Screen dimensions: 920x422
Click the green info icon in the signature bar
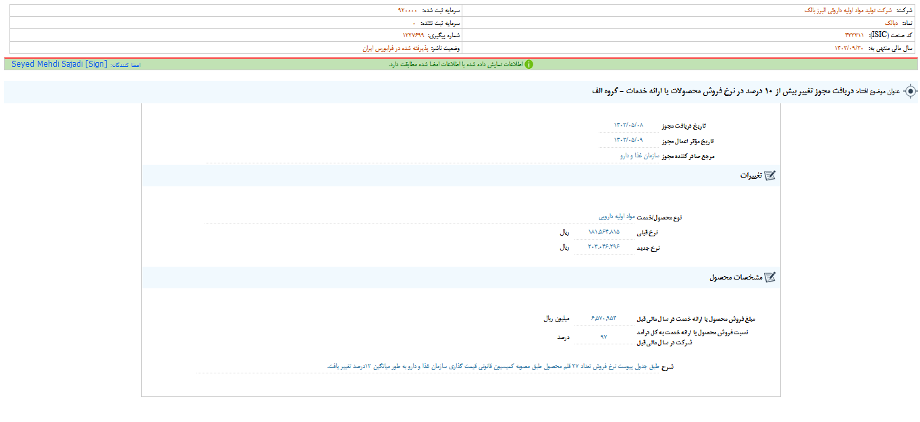[529, 64]
